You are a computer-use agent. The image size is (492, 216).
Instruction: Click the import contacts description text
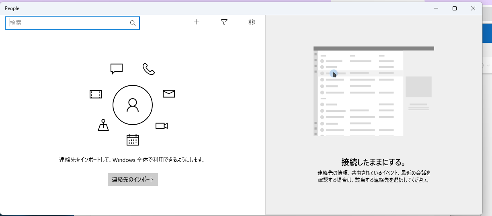tap(133, 160)
